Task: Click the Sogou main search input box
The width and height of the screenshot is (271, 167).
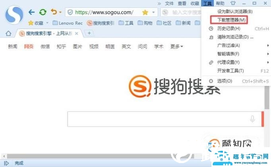Action: point(165,119)
